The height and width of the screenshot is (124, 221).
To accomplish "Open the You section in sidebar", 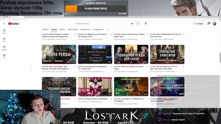I will pyautogui.click(x=4, y=56).
